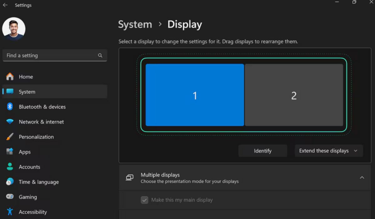Click the Apps icon in sidebar
The width and height of the screenshot is (375, 219).
pos(10,152)
